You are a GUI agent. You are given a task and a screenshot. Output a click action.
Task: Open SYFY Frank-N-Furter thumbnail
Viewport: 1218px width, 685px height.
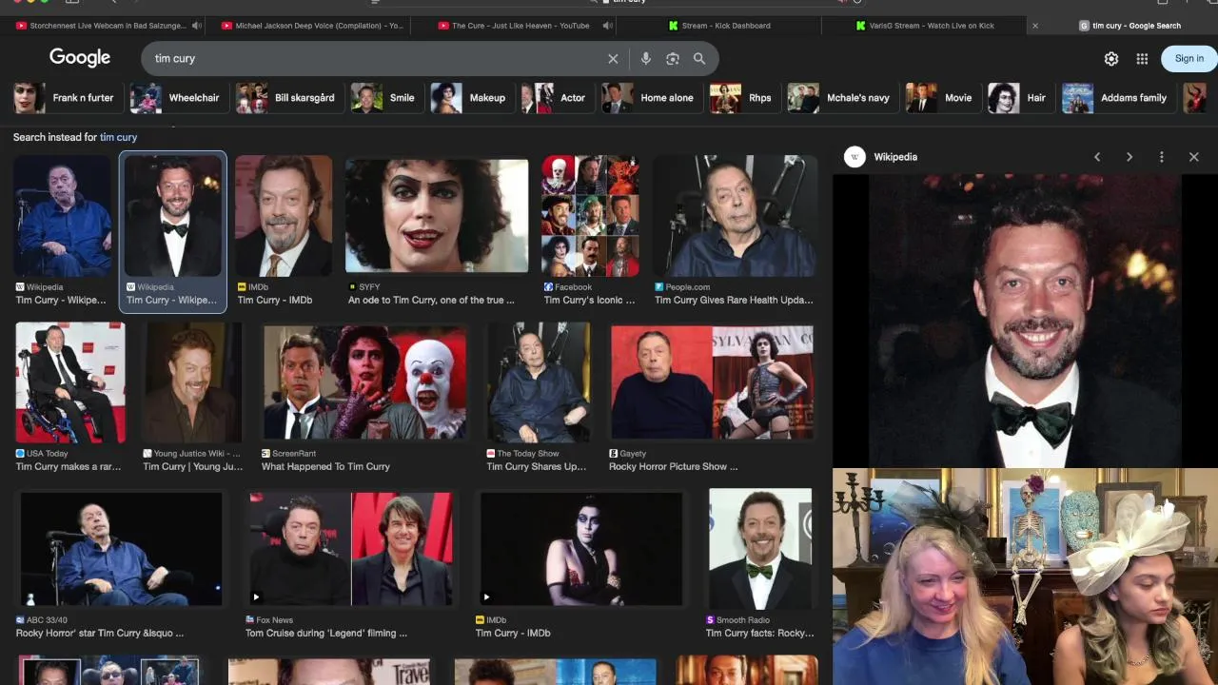coord(437,216)
